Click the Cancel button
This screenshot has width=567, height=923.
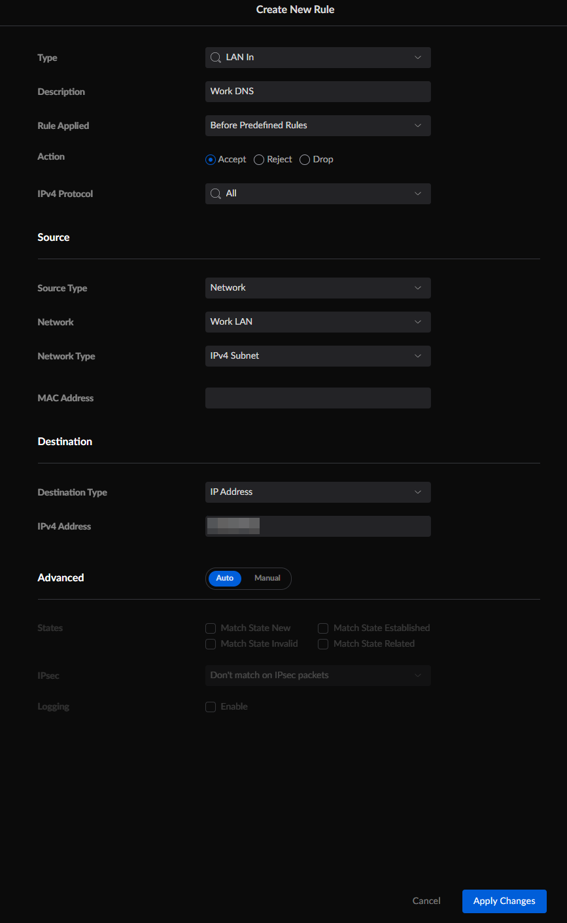coord(426,901)
